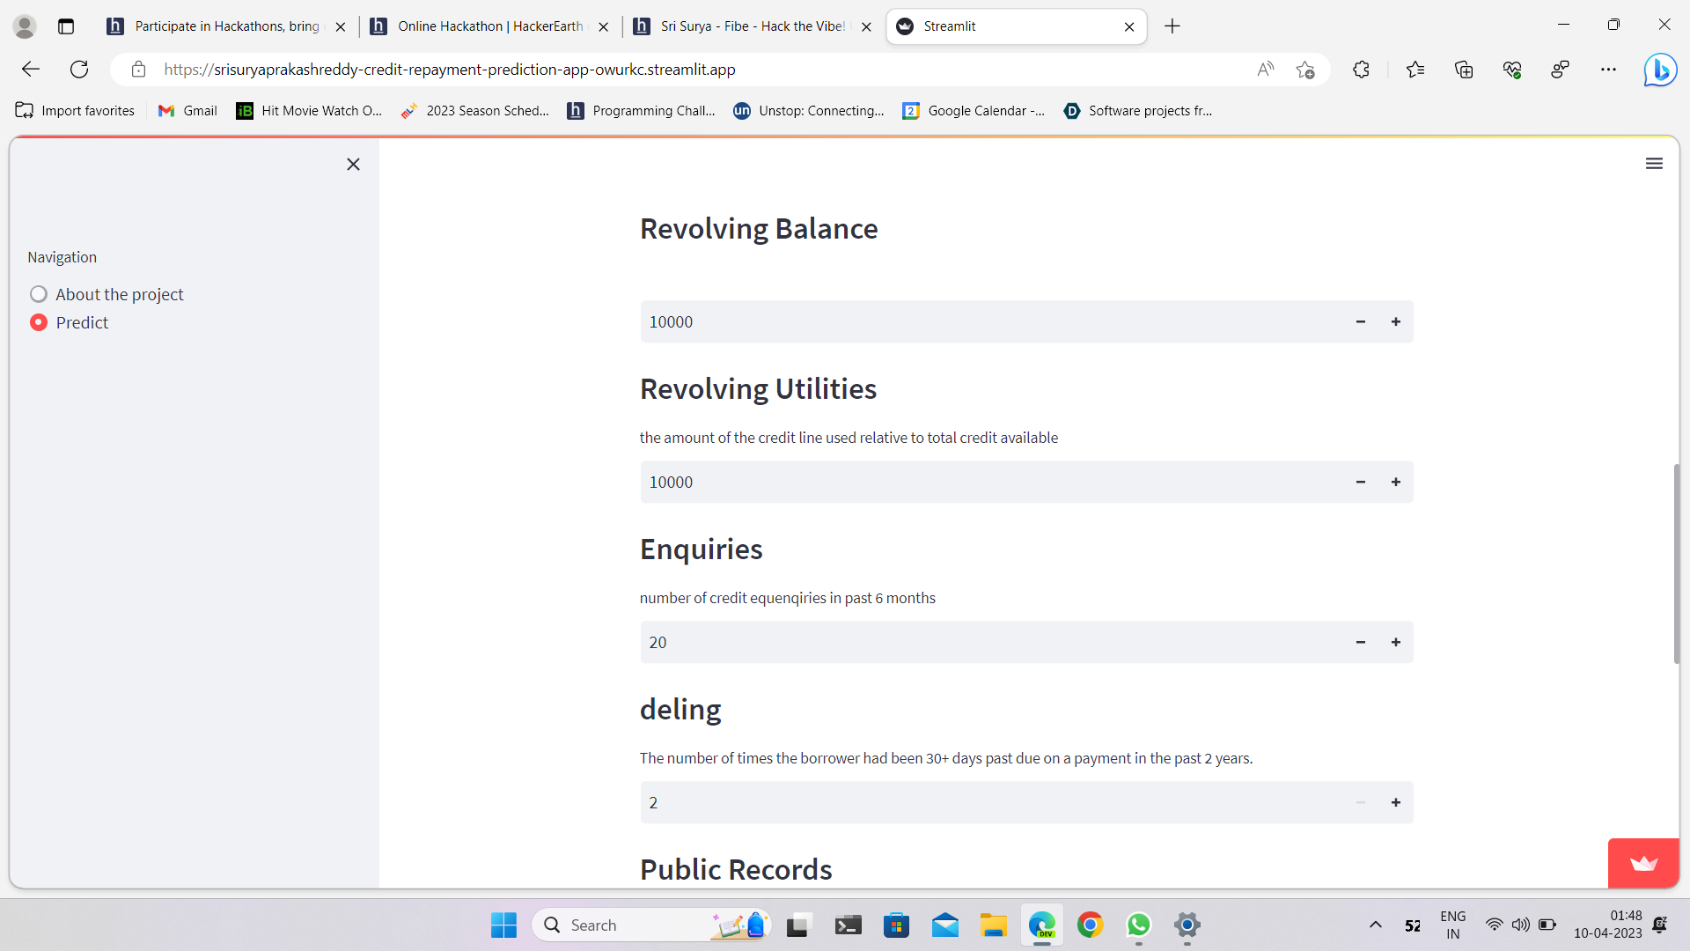Open the Gmail bookmark
This screenshot has width=1690, height=951.
[x=187, y=111]
